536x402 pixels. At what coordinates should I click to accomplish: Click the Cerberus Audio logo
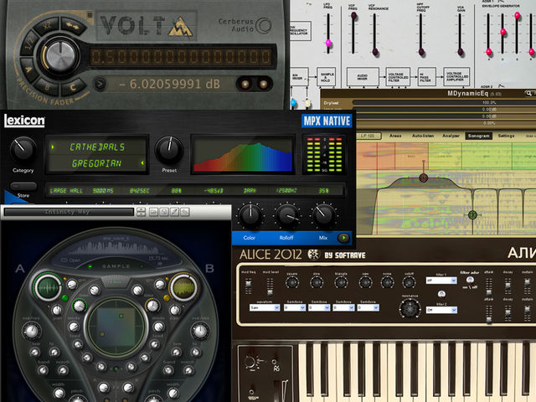click(245, 26)
